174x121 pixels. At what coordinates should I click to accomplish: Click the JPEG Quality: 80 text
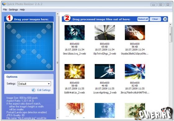[x=16, y=115]
